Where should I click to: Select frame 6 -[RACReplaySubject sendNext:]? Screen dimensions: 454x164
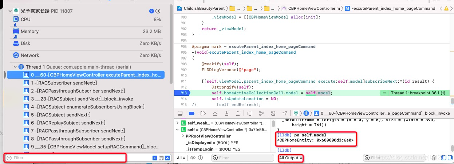coord(86,123)
